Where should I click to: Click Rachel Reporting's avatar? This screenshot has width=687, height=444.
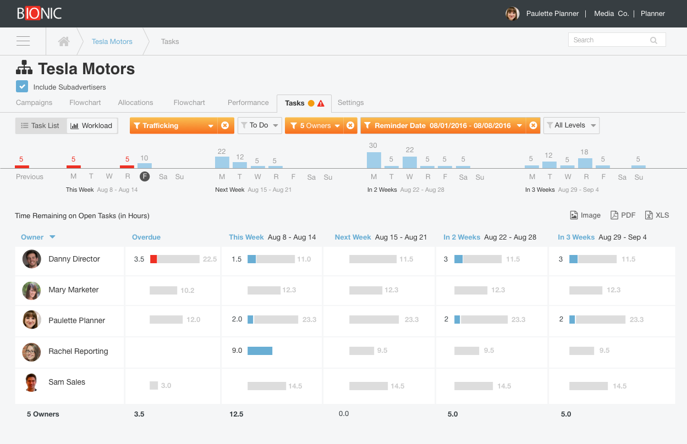coord(31,352)
